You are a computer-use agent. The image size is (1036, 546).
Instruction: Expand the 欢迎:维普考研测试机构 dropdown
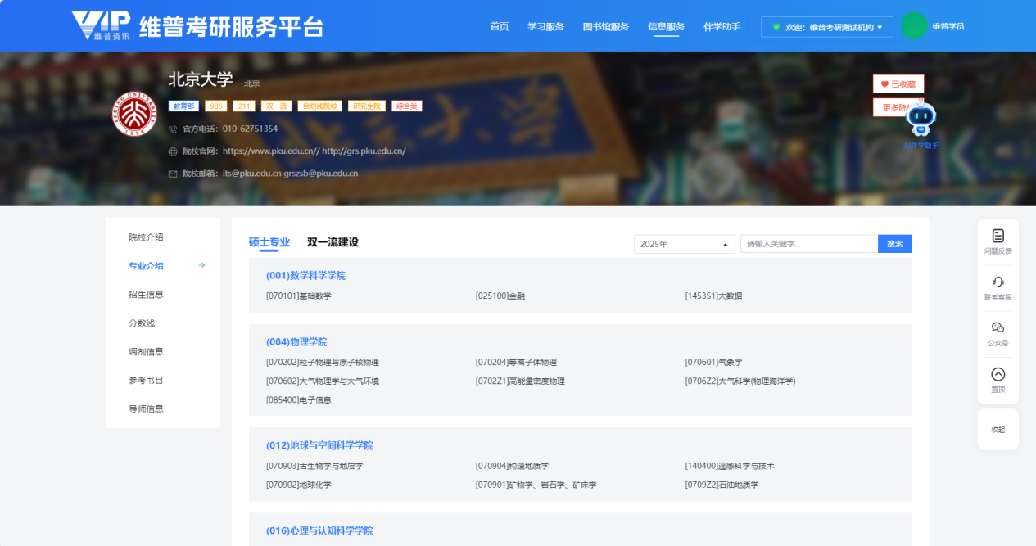coord(827,27)
